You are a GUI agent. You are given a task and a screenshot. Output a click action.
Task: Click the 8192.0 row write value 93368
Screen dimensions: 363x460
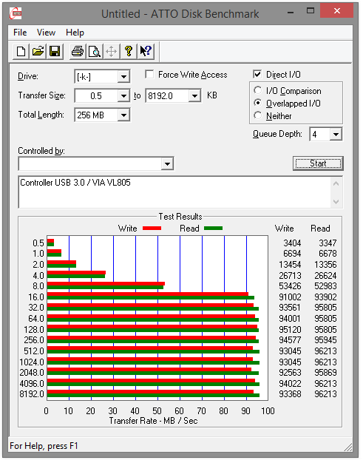[290, 393]
